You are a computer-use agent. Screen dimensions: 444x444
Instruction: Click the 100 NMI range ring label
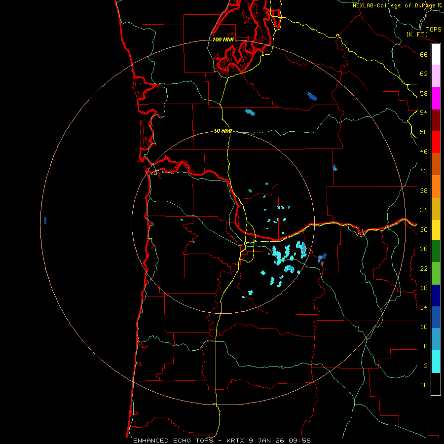[223, 39]
